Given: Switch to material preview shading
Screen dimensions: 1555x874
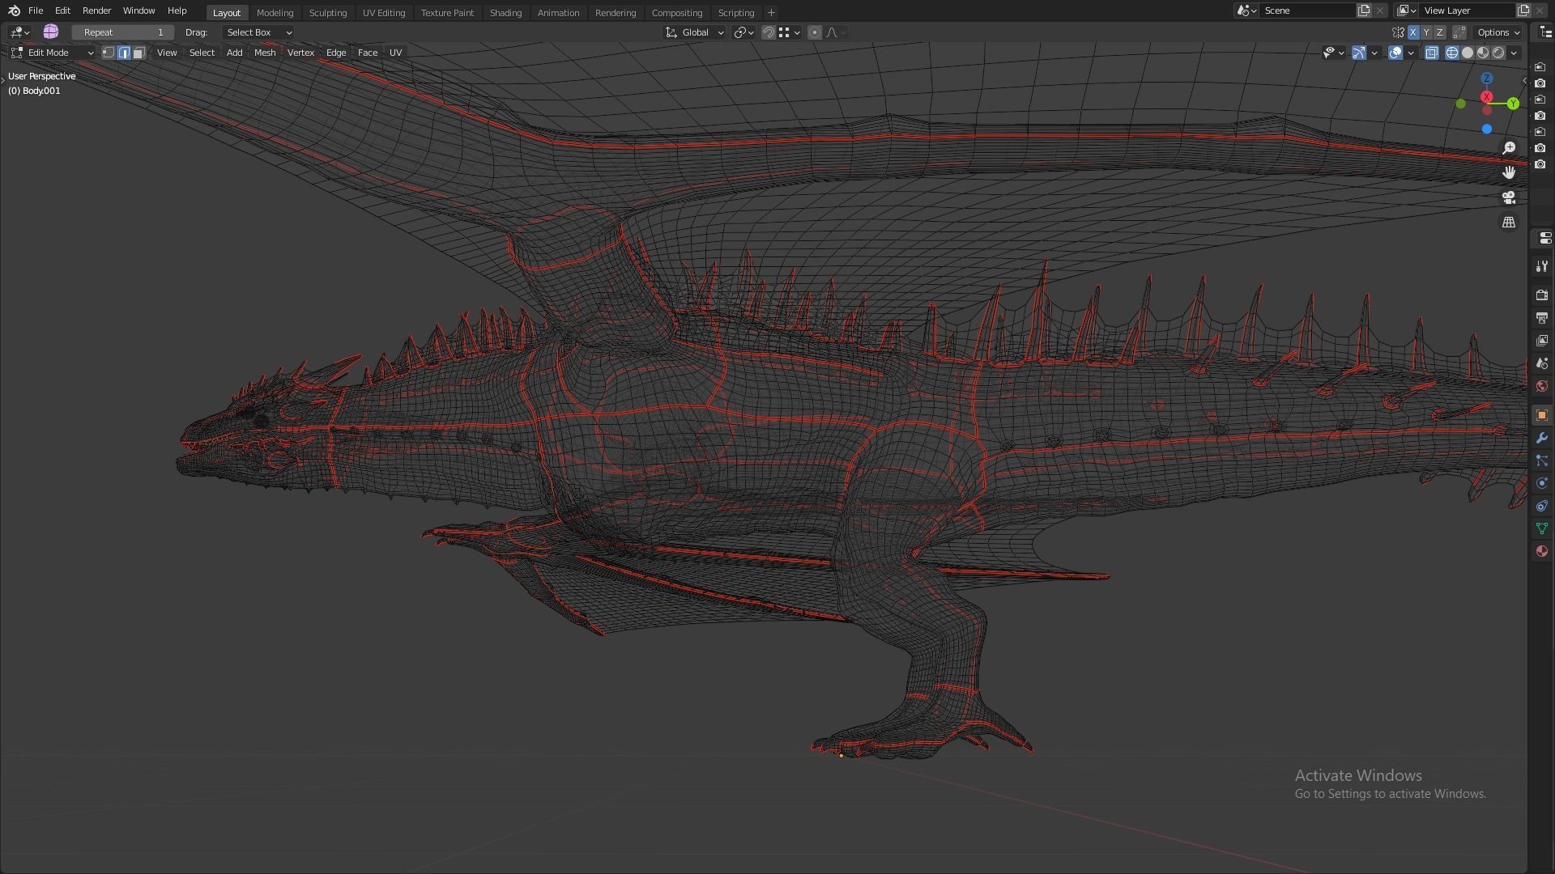Looking at the screenshot, I should pyautogui.click(x=1483, y=53).
